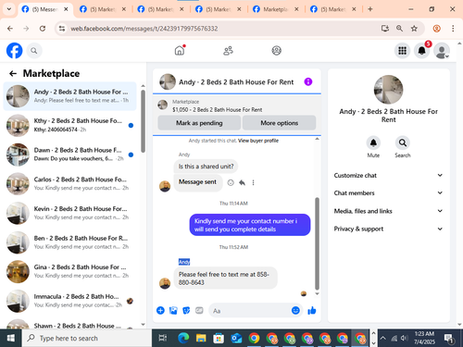
Task: Open the purple conversation information icon
Action: (308, 81)
